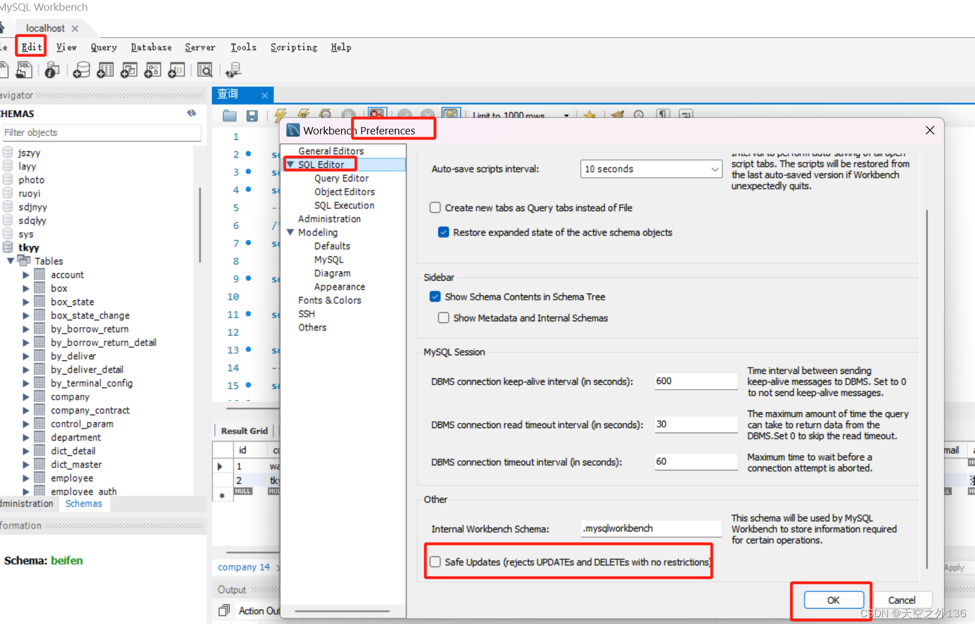Collapse the SQL Editor preferences node
Image resolution: width=975 pixels, height=624 pixels.
290,164
